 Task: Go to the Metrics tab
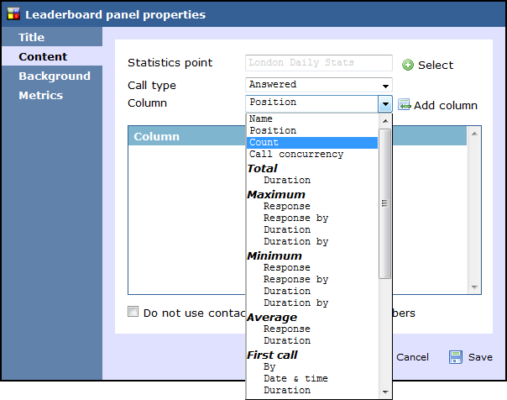click(41, 96)
